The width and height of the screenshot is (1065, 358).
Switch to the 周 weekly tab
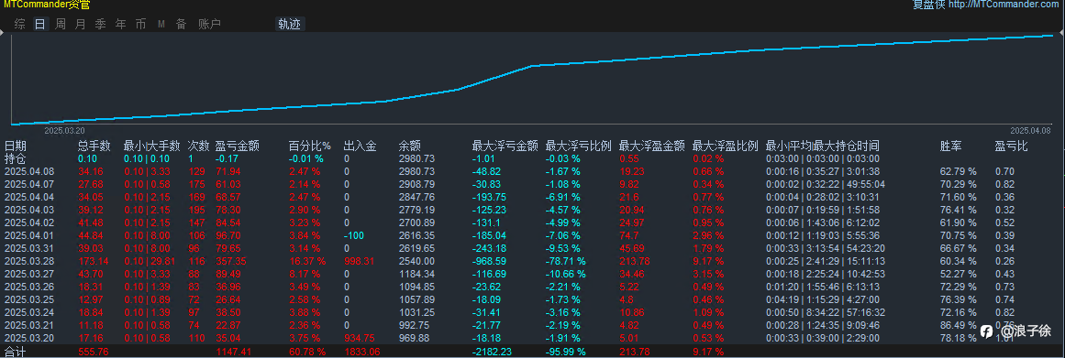[61, 25]
